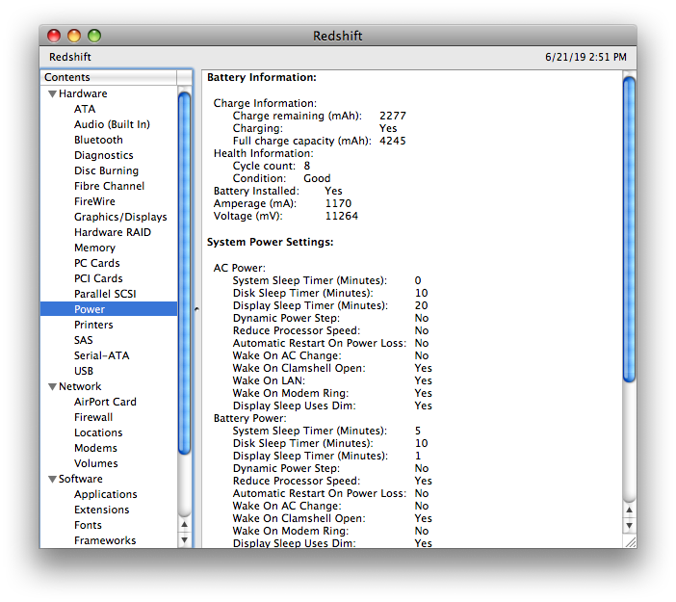
Task: Click Voltage value 11264
Action: [x=342, y=216]
